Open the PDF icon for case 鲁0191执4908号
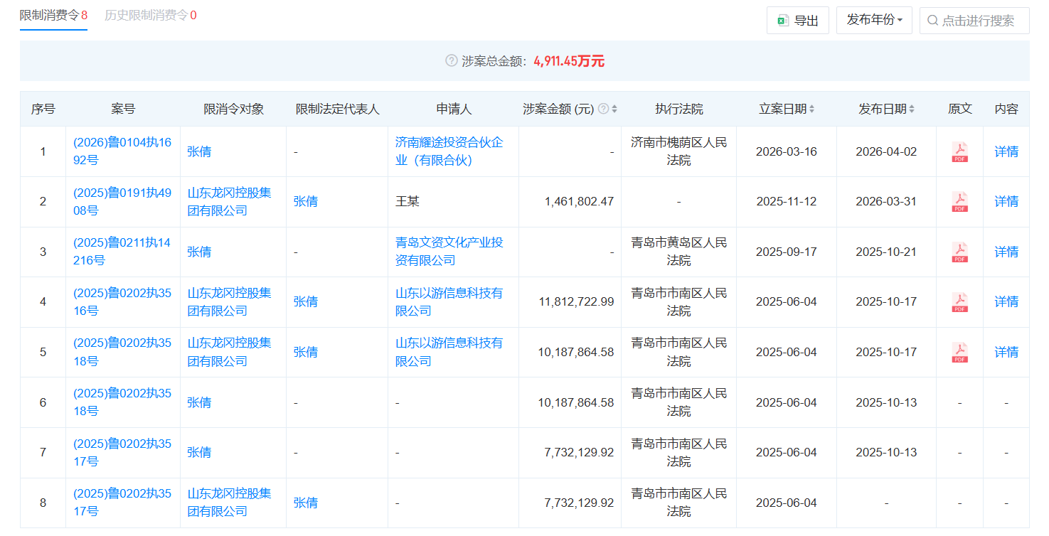This screenshot has height=536, width=1049. point(959,202)
